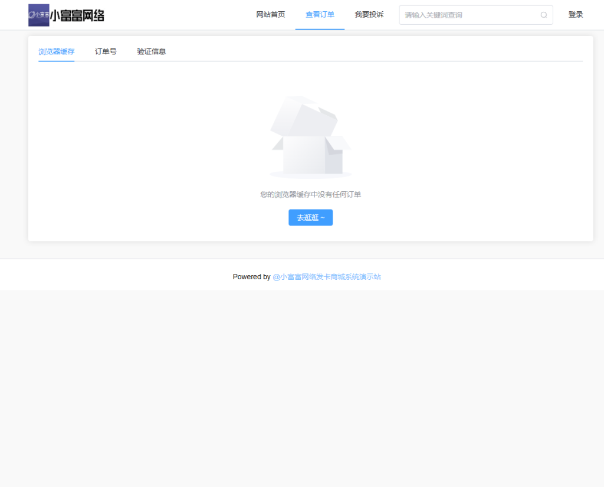
Task: Return to homepage via the header logo
Action: (65, 14)
